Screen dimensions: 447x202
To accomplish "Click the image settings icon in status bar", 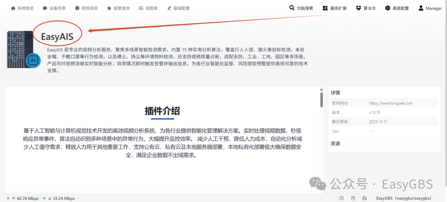I will [x=364, y=198].
